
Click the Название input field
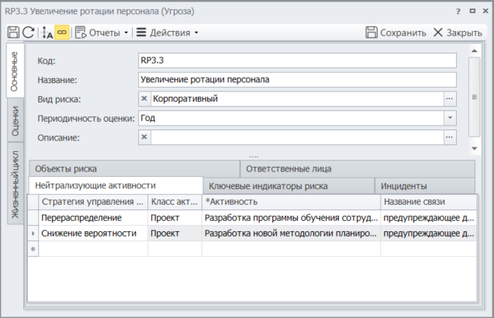point(297,79)
